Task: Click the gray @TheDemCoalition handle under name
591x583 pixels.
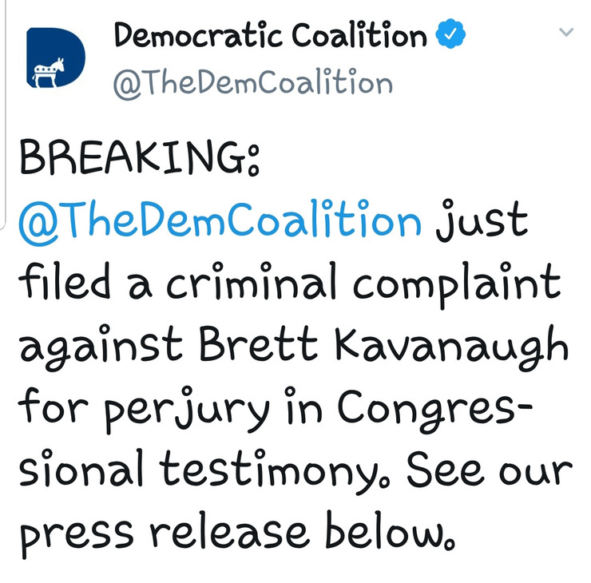Action: 253,82
